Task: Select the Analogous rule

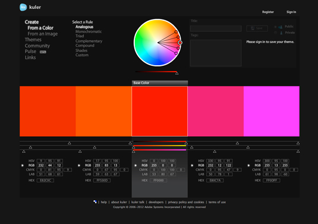Action: coord(84,27)
